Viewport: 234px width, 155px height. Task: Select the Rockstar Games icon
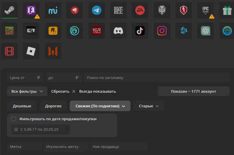[x=53, y=31]
